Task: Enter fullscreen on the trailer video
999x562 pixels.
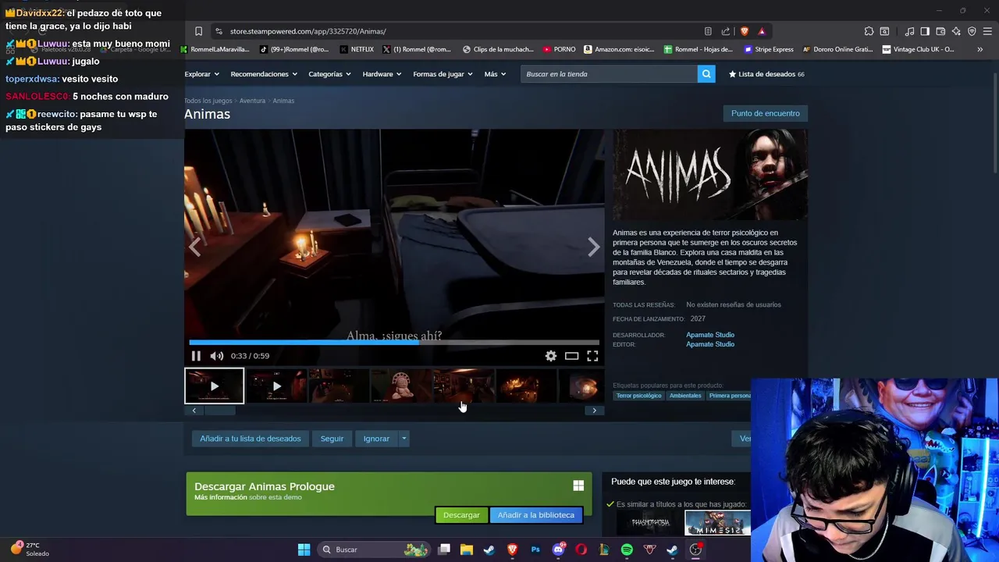Action: point(592,356)
